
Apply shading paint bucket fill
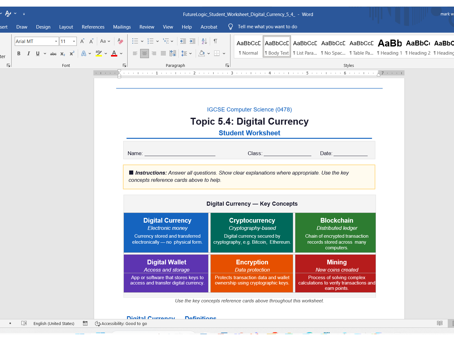[x=202, y=54]
